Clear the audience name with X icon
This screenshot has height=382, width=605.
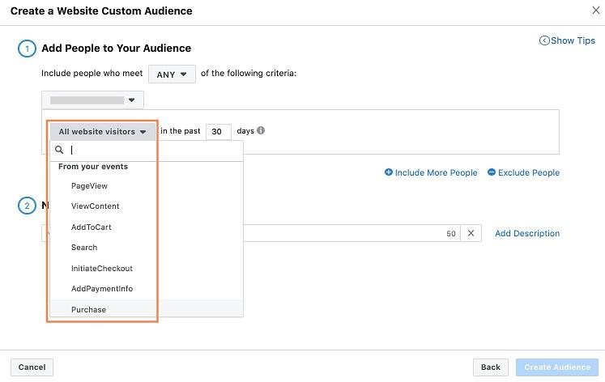(x=471, y=233)
